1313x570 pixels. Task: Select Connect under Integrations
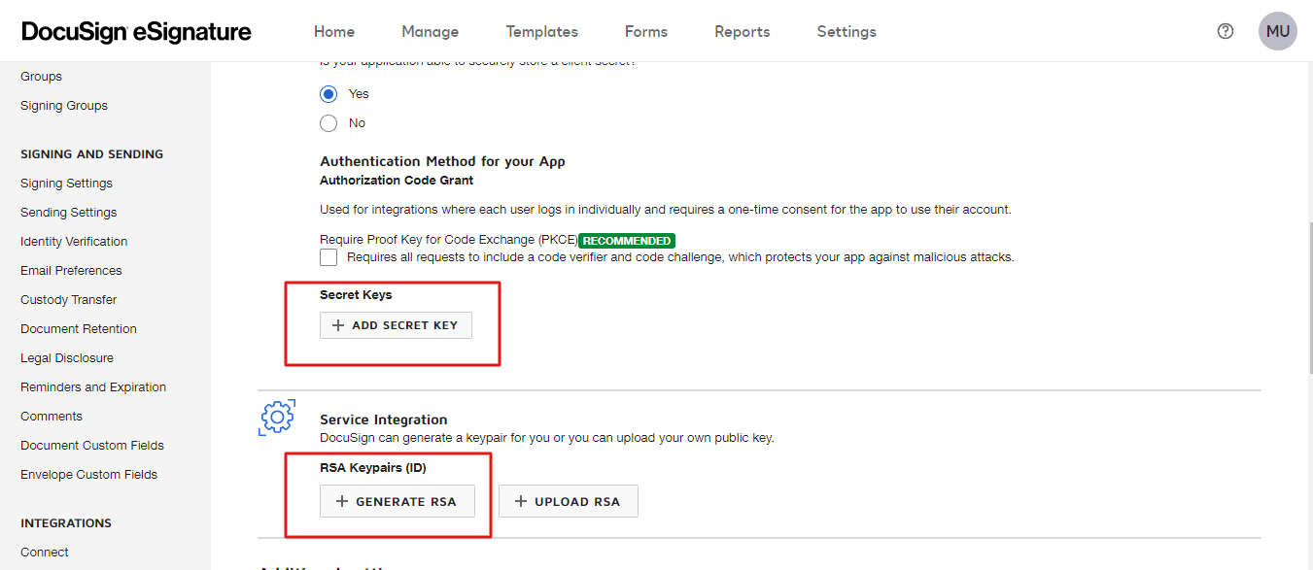click(x=45, y=553)
